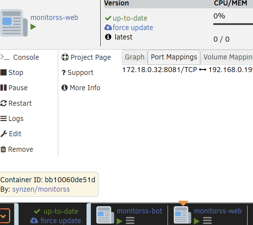Click the green checkmark in the bottom bar
This screenshot has height=225, width=253.
point(37,211)
